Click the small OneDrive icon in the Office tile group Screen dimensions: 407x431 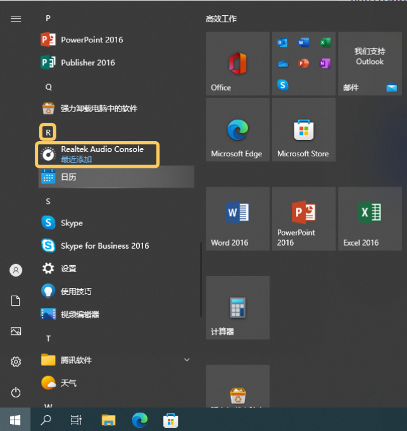point(282,64)
